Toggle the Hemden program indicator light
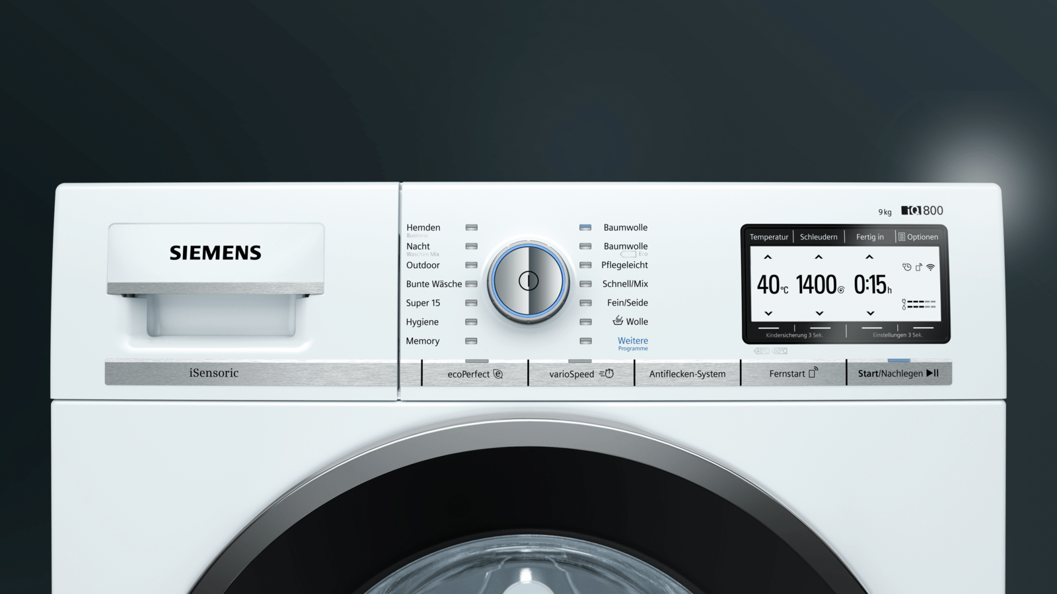 coord(471,227)
